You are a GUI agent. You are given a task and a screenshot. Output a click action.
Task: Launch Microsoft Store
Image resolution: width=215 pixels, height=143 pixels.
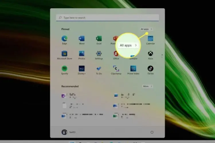[64, 55]
